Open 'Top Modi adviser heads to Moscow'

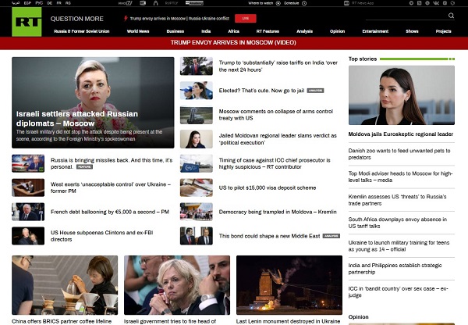(400, 177)
